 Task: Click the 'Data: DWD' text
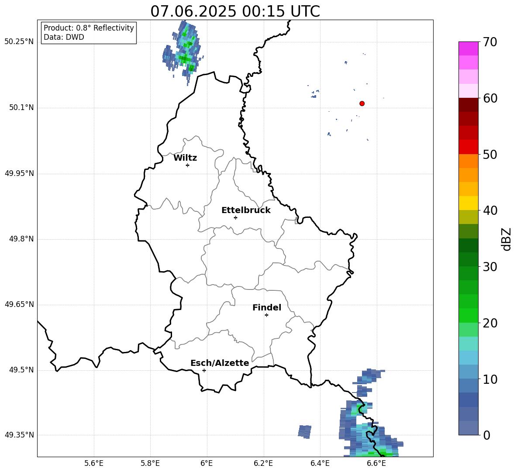coord(64,37)
